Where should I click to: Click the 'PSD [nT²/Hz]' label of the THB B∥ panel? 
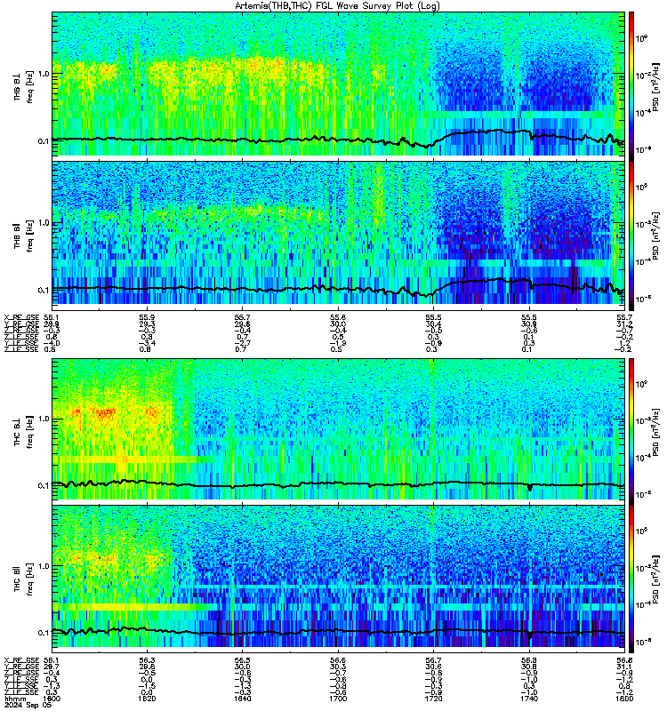coord(656,236)
